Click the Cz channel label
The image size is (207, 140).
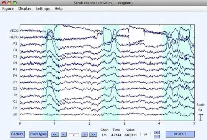pyautogui.click(x=15, y=101)
